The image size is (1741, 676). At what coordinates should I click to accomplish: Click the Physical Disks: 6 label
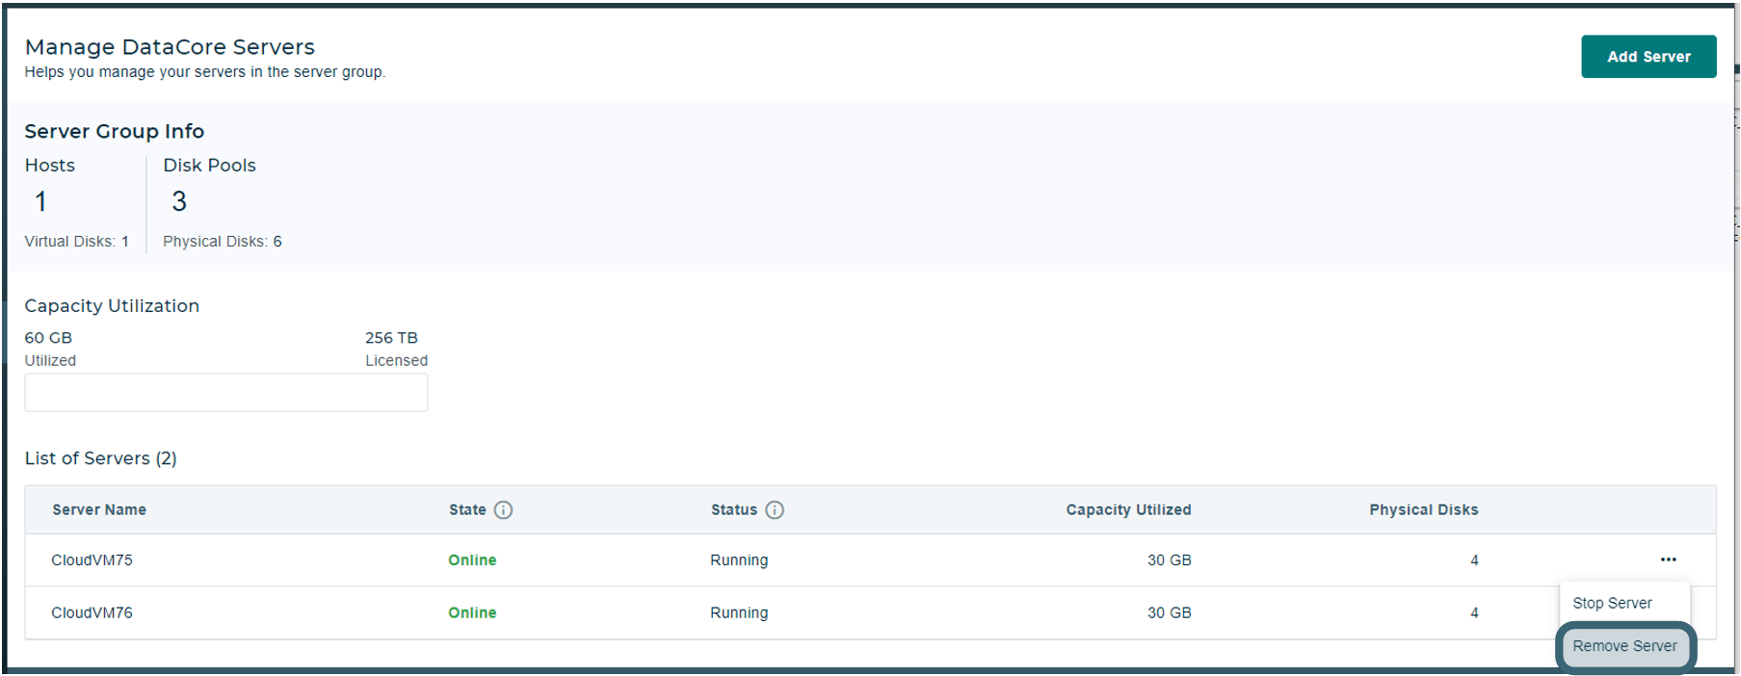pyautogui.click(x=223, y=242)
